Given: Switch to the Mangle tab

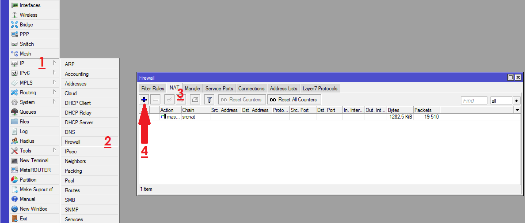Looking at the screenshot, I should point(192,89).
